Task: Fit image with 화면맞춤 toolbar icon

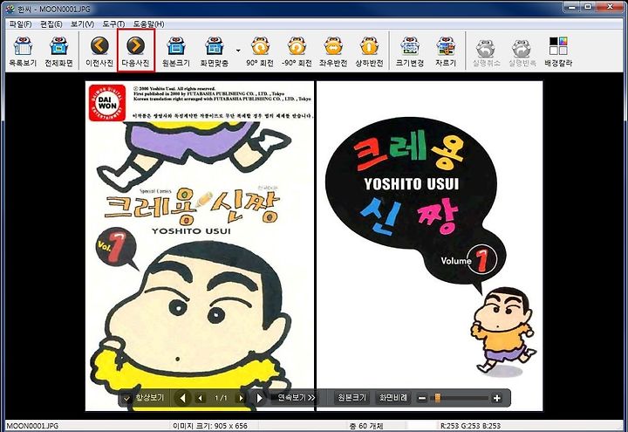Action: tap(215, 51)
